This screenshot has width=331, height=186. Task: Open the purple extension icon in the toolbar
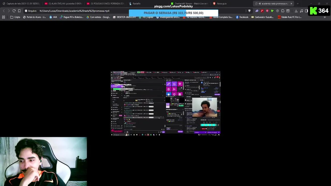tap(257, 11)
